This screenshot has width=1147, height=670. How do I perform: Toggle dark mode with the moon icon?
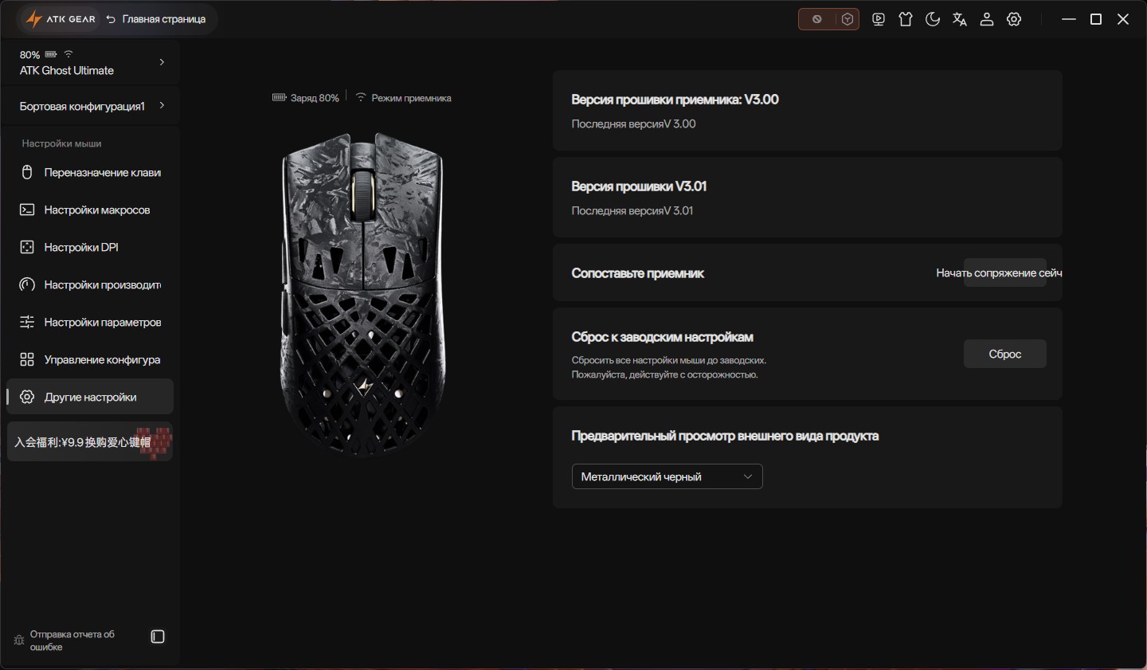[x=933, y=19]
